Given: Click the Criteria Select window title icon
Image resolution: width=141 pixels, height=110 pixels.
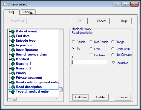Looking at the screenshot, I should 4,4.
